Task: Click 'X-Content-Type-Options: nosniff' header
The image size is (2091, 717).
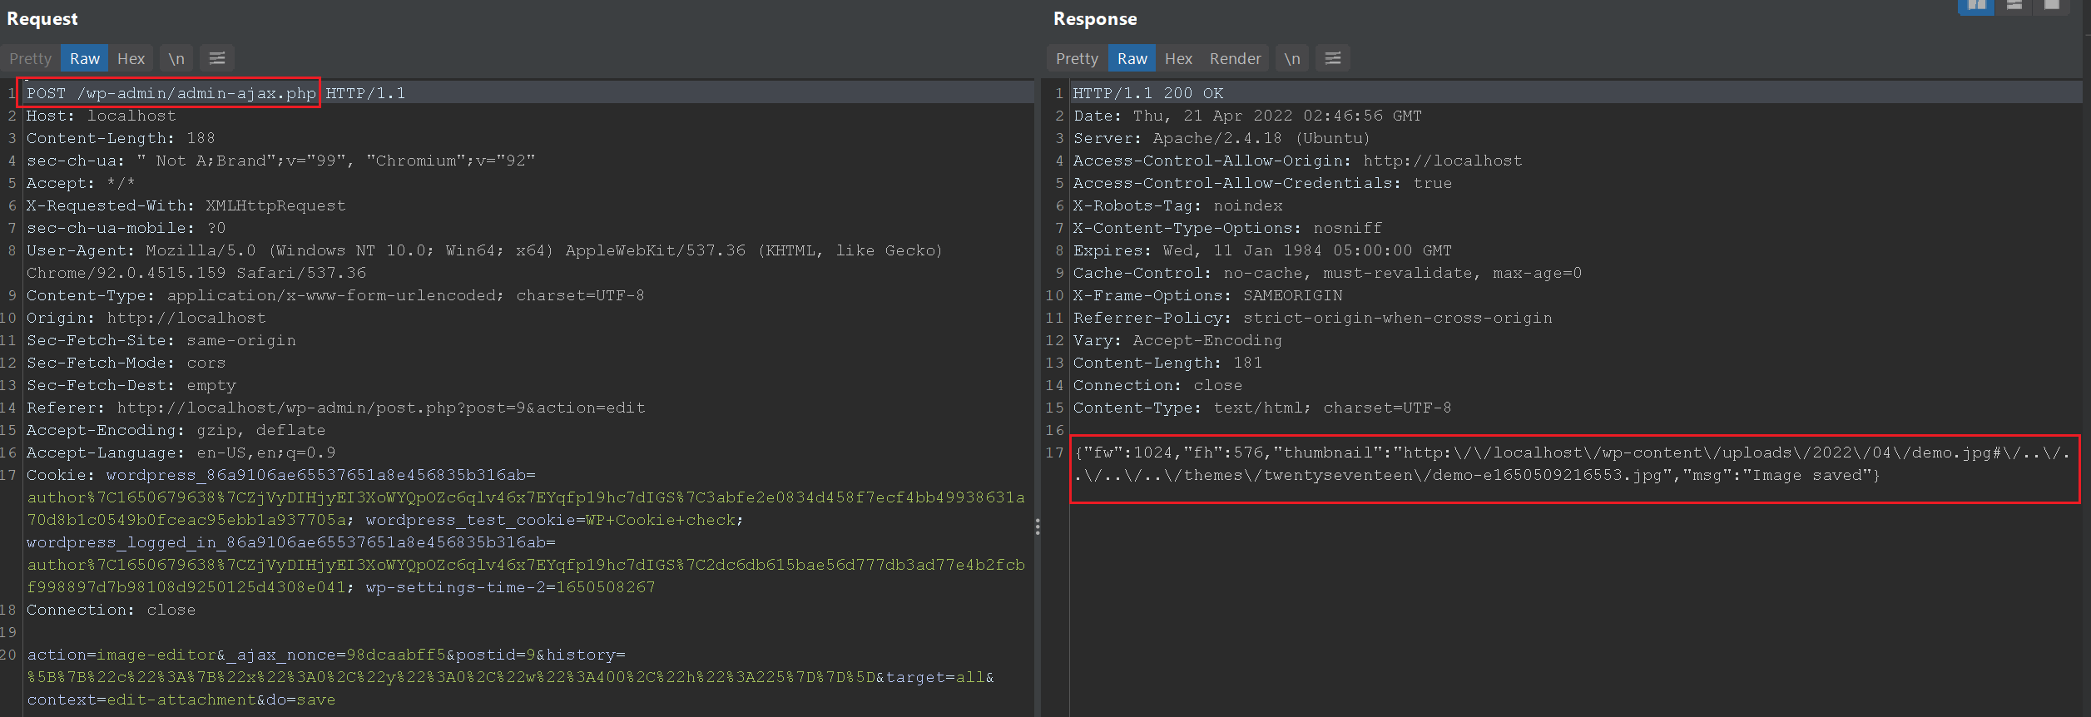Action: (x=1227, y=228)
